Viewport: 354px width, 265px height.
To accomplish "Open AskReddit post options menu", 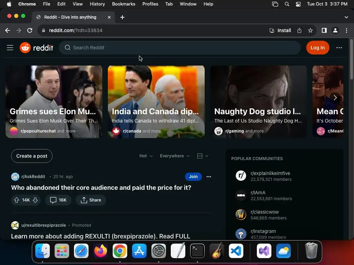I will [208, 176].
